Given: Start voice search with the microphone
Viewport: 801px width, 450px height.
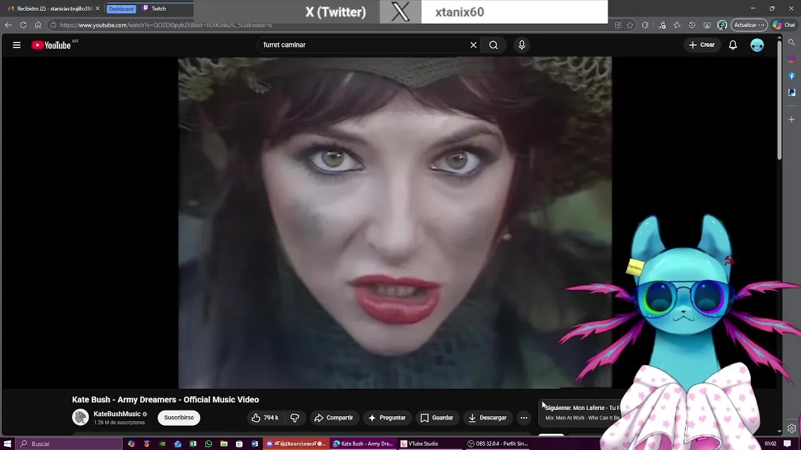Looking at the screenshot, I should (522, 45).
